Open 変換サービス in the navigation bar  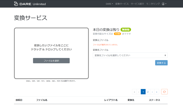(122, 4)
